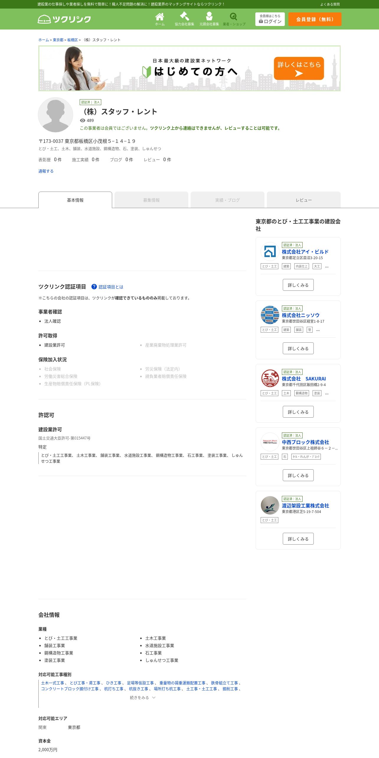Viewport: 379px width, 758px height.
Task: Click 2,000万円 capital value
Action: [48, 750]
